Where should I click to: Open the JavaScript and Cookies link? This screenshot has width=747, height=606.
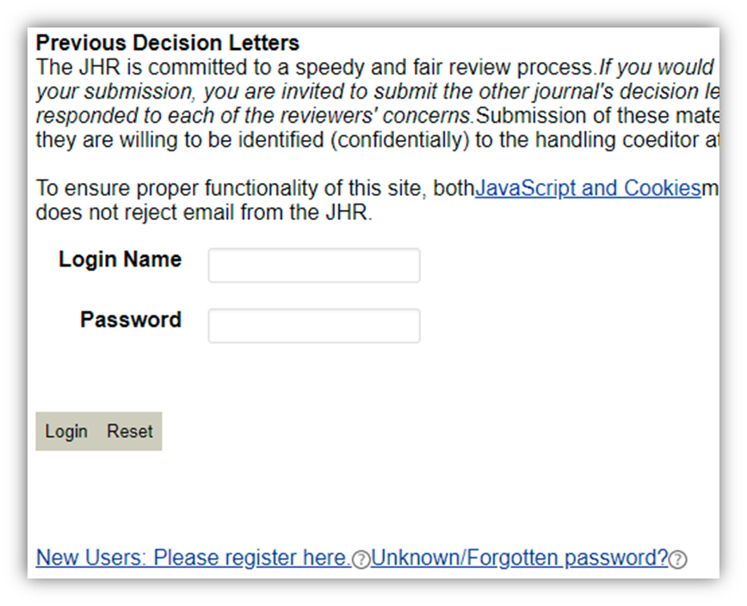click(588, 189)
